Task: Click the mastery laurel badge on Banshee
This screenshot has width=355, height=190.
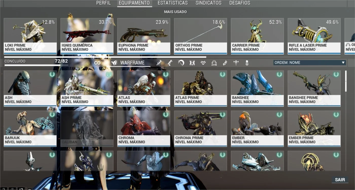Action: pos(279,74)
